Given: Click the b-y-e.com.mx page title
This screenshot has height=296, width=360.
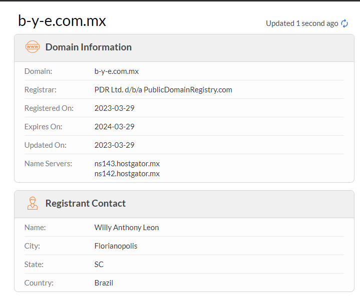Looking at the screenshot, I should click(x=62, y=21).
